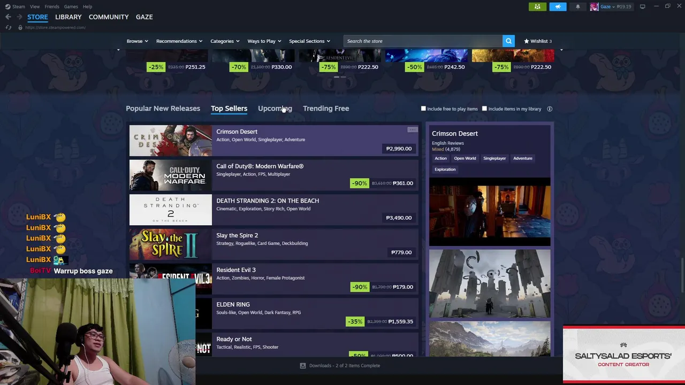Click the Open World tag in preview panel
This screenshot has width=685, height=385.
click(x=465, y=158)
